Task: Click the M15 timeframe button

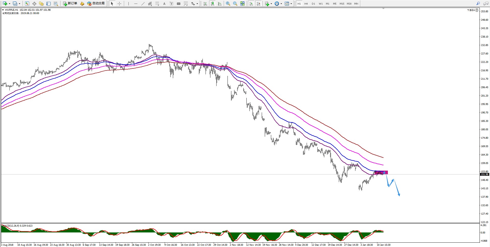Action: point(342,4)
